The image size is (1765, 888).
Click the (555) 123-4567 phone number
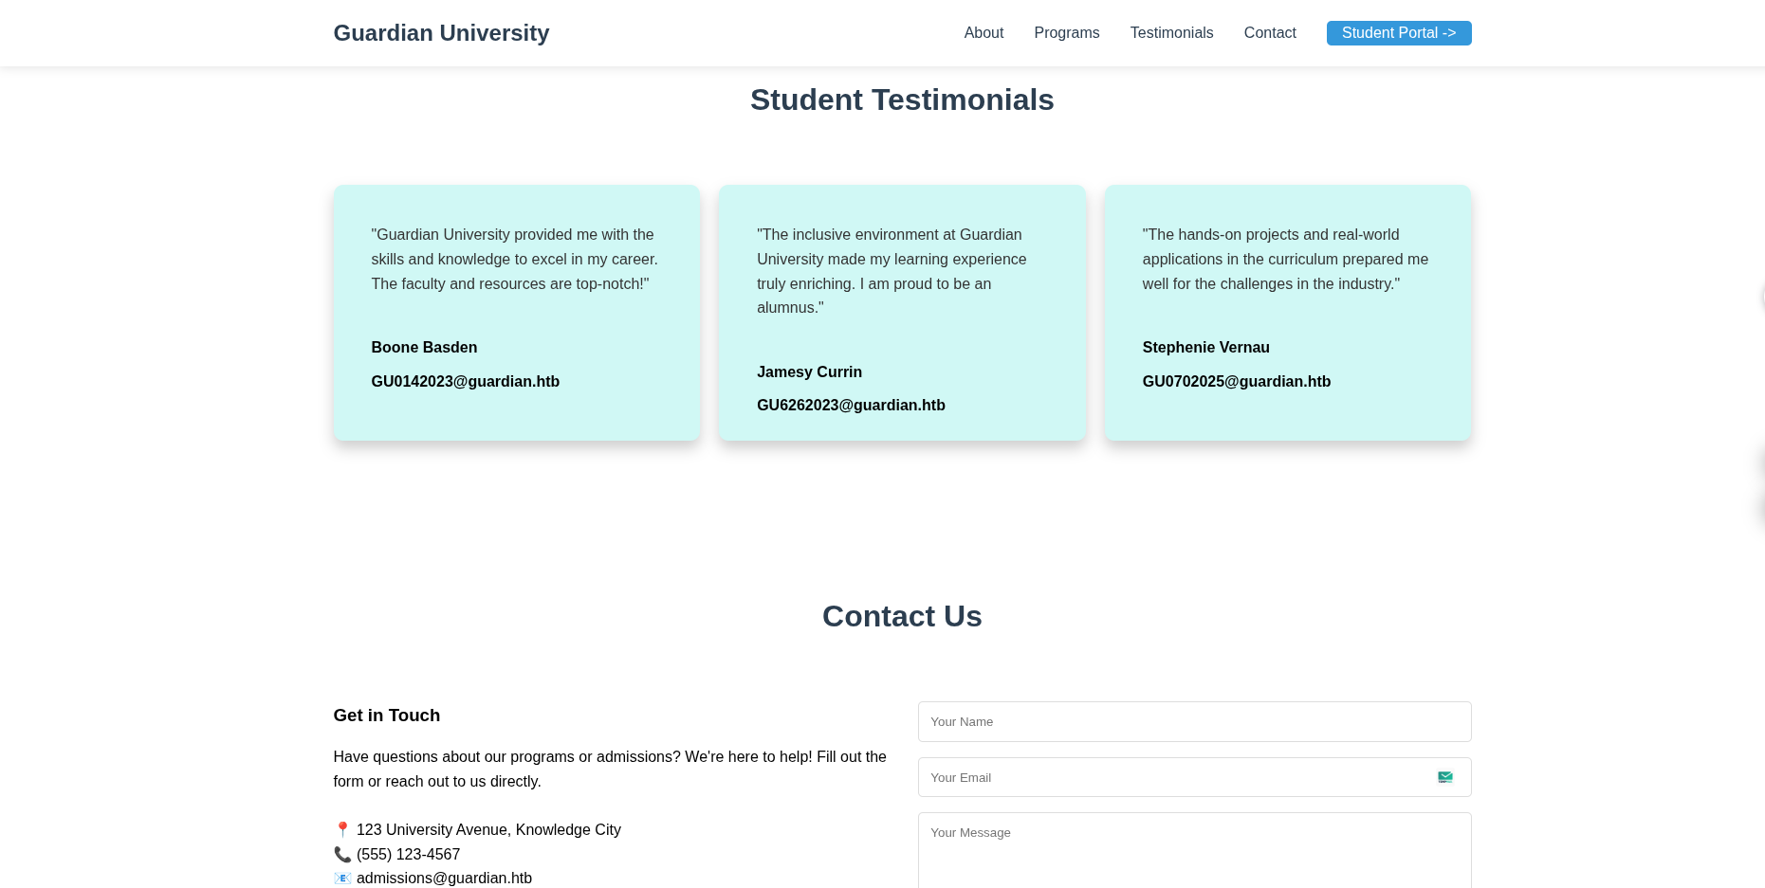[x=408, y=855]
